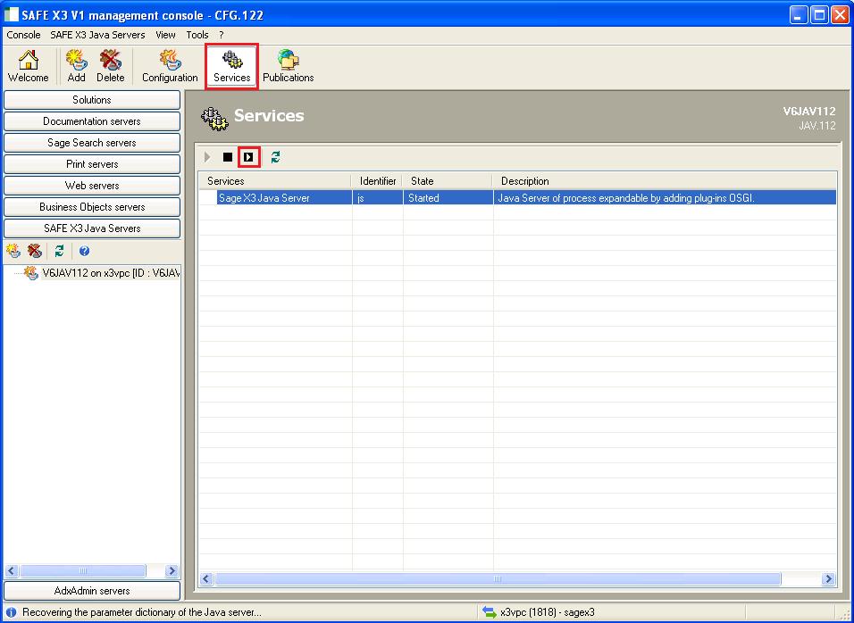Expand the Documentation servers section
Screen dimensions: 854x623
[92, 121]
